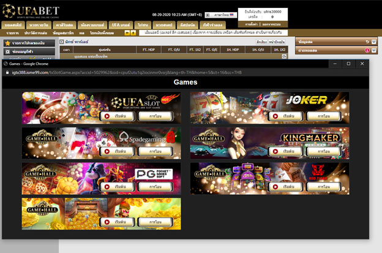
Task: Click the play icon on the gold-coins Game Hall banner
Action: click(x=107, y=222)
